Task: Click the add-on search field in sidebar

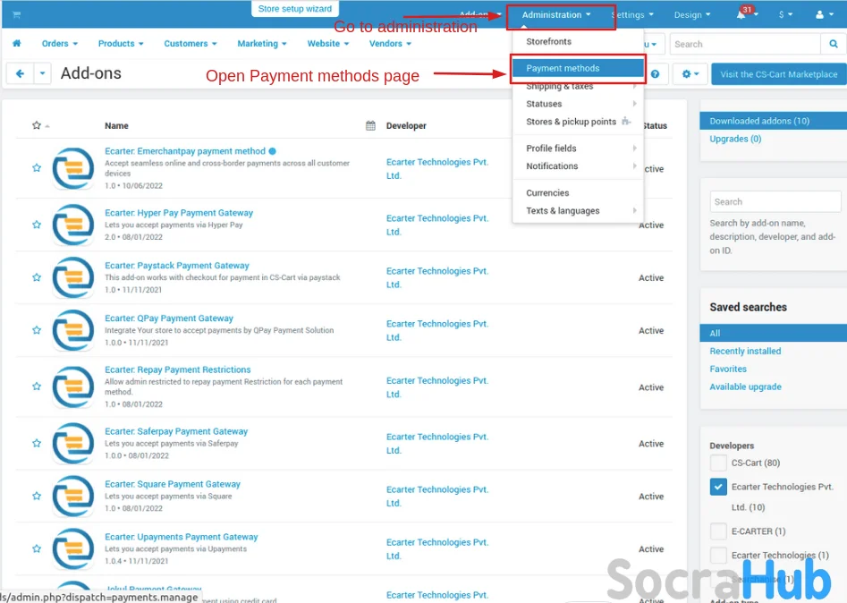Action: [x=775, y=202]
